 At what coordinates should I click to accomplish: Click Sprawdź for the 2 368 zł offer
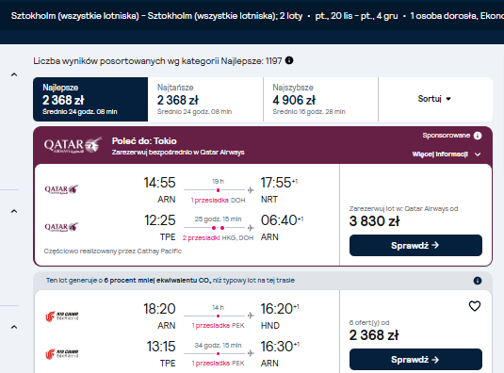[415, 360]
